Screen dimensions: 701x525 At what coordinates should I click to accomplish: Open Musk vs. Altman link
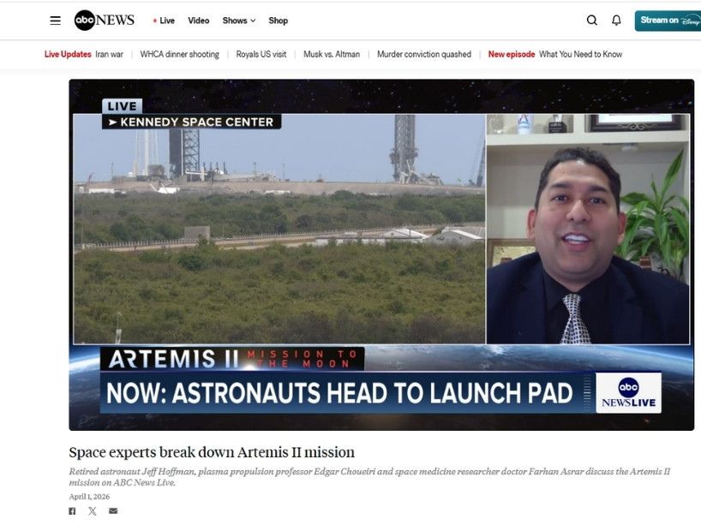tap(332, 54)
